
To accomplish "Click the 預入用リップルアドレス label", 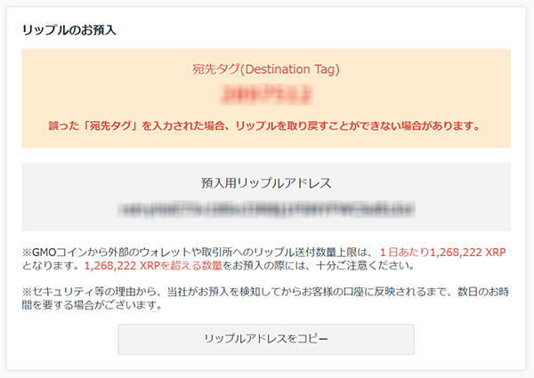I will [x=266, y=183].
